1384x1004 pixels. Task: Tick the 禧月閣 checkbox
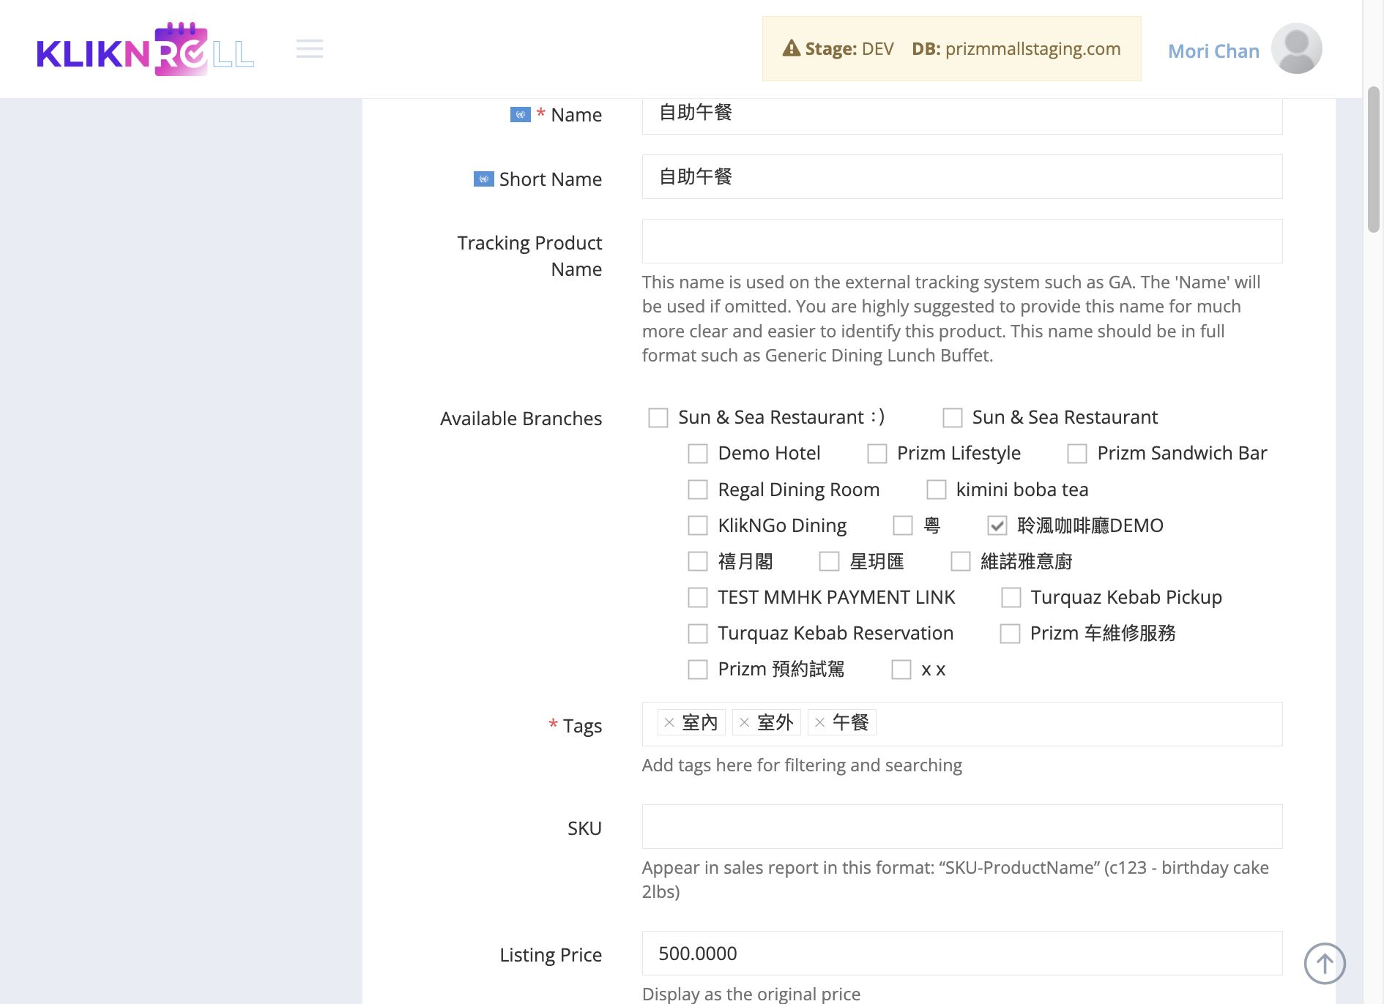point(698,561)
